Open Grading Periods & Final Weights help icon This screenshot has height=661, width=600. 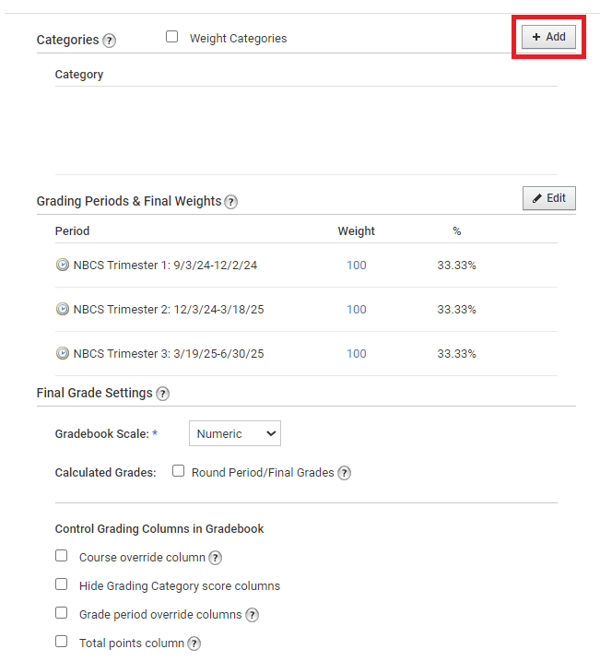coord(231,202)
